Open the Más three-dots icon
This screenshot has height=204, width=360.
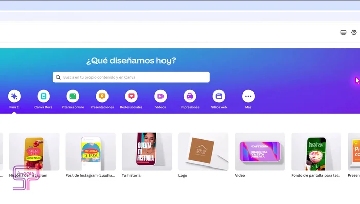[x=248, y=96]
